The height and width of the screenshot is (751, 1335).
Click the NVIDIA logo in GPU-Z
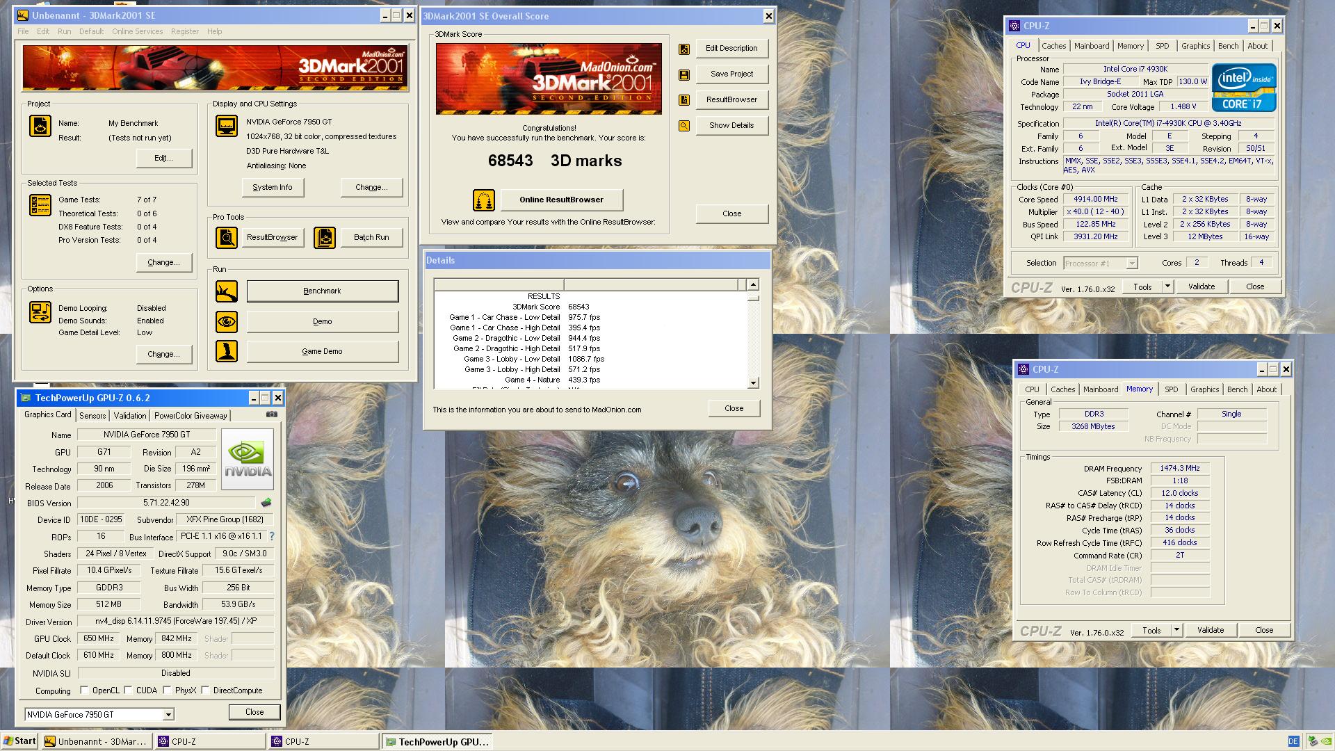coord(248,459)
